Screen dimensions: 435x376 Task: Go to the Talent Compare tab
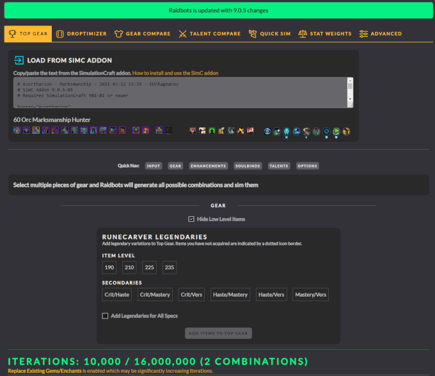tap(209, 33)
